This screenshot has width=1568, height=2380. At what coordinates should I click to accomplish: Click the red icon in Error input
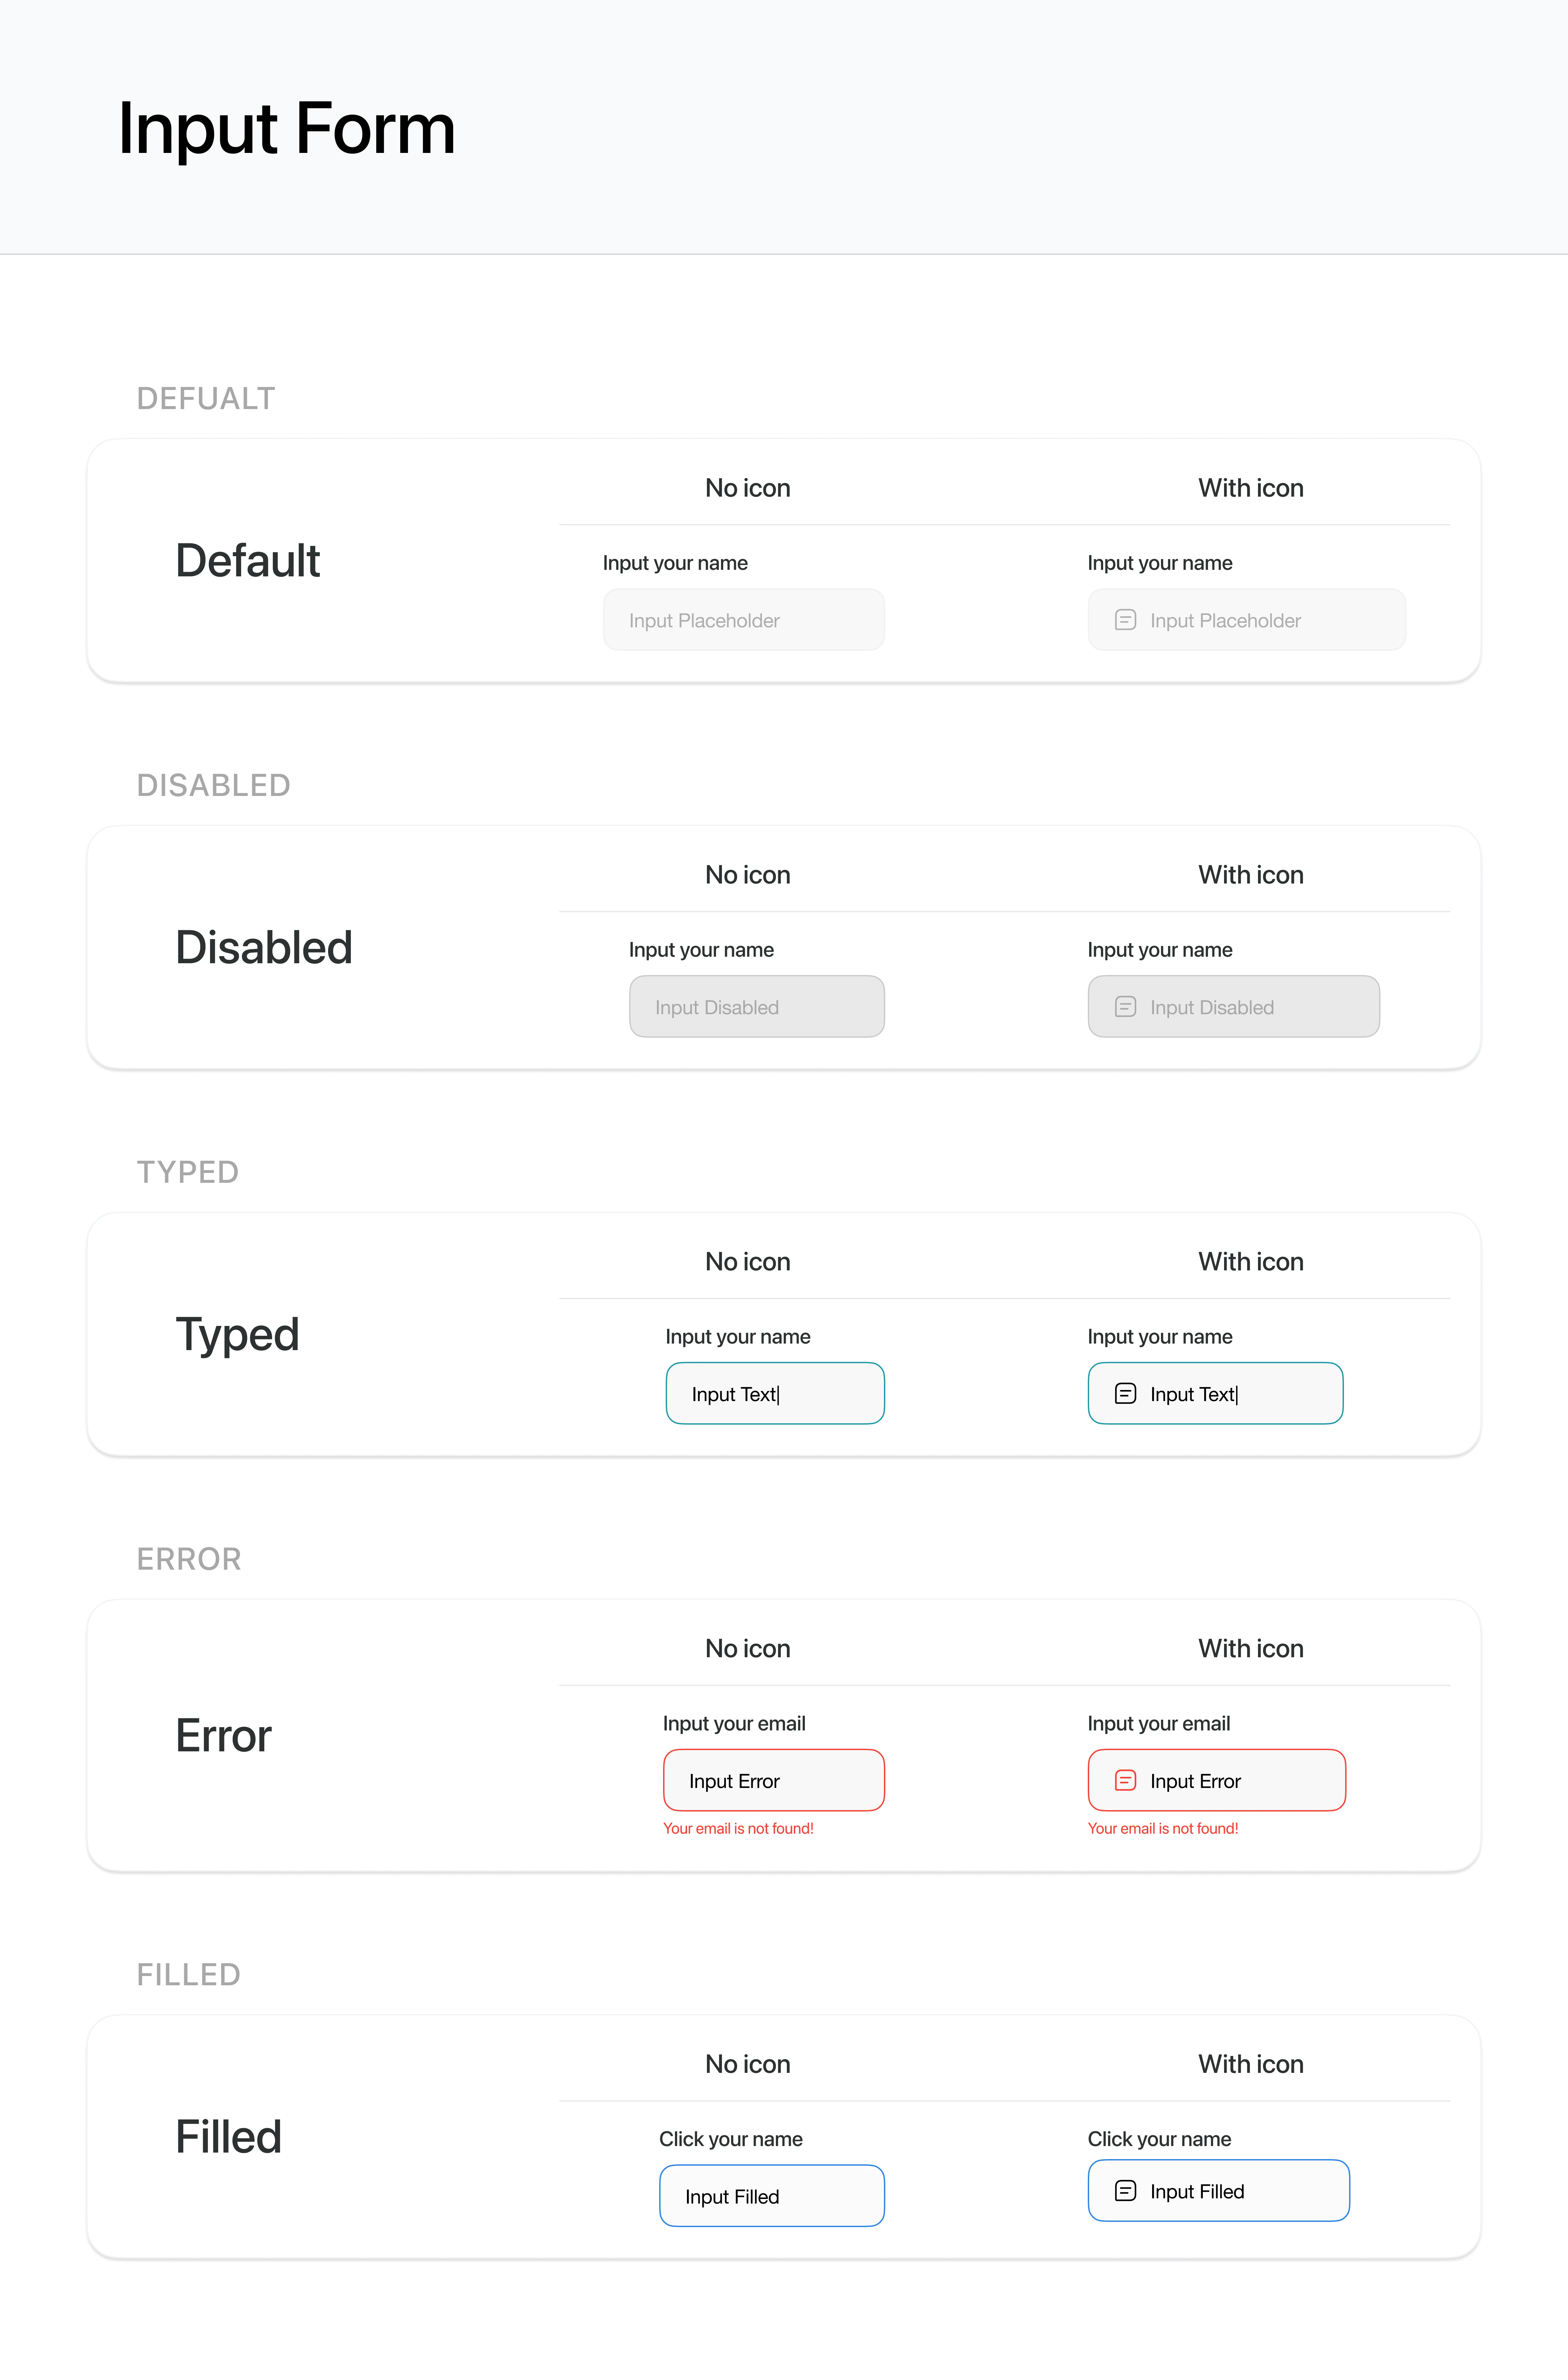click(x=1125, y=1780)
